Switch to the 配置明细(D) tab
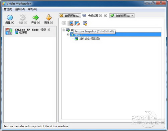The height and width of the screenshot is (131, 168). point(70,16)
